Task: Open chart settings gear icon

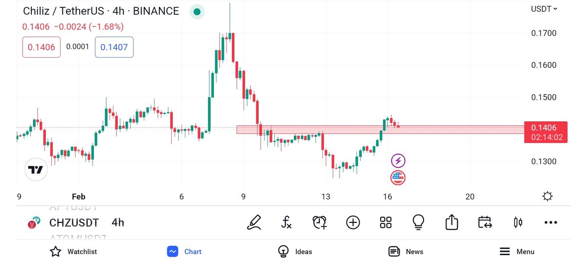Action: [548, 197]
